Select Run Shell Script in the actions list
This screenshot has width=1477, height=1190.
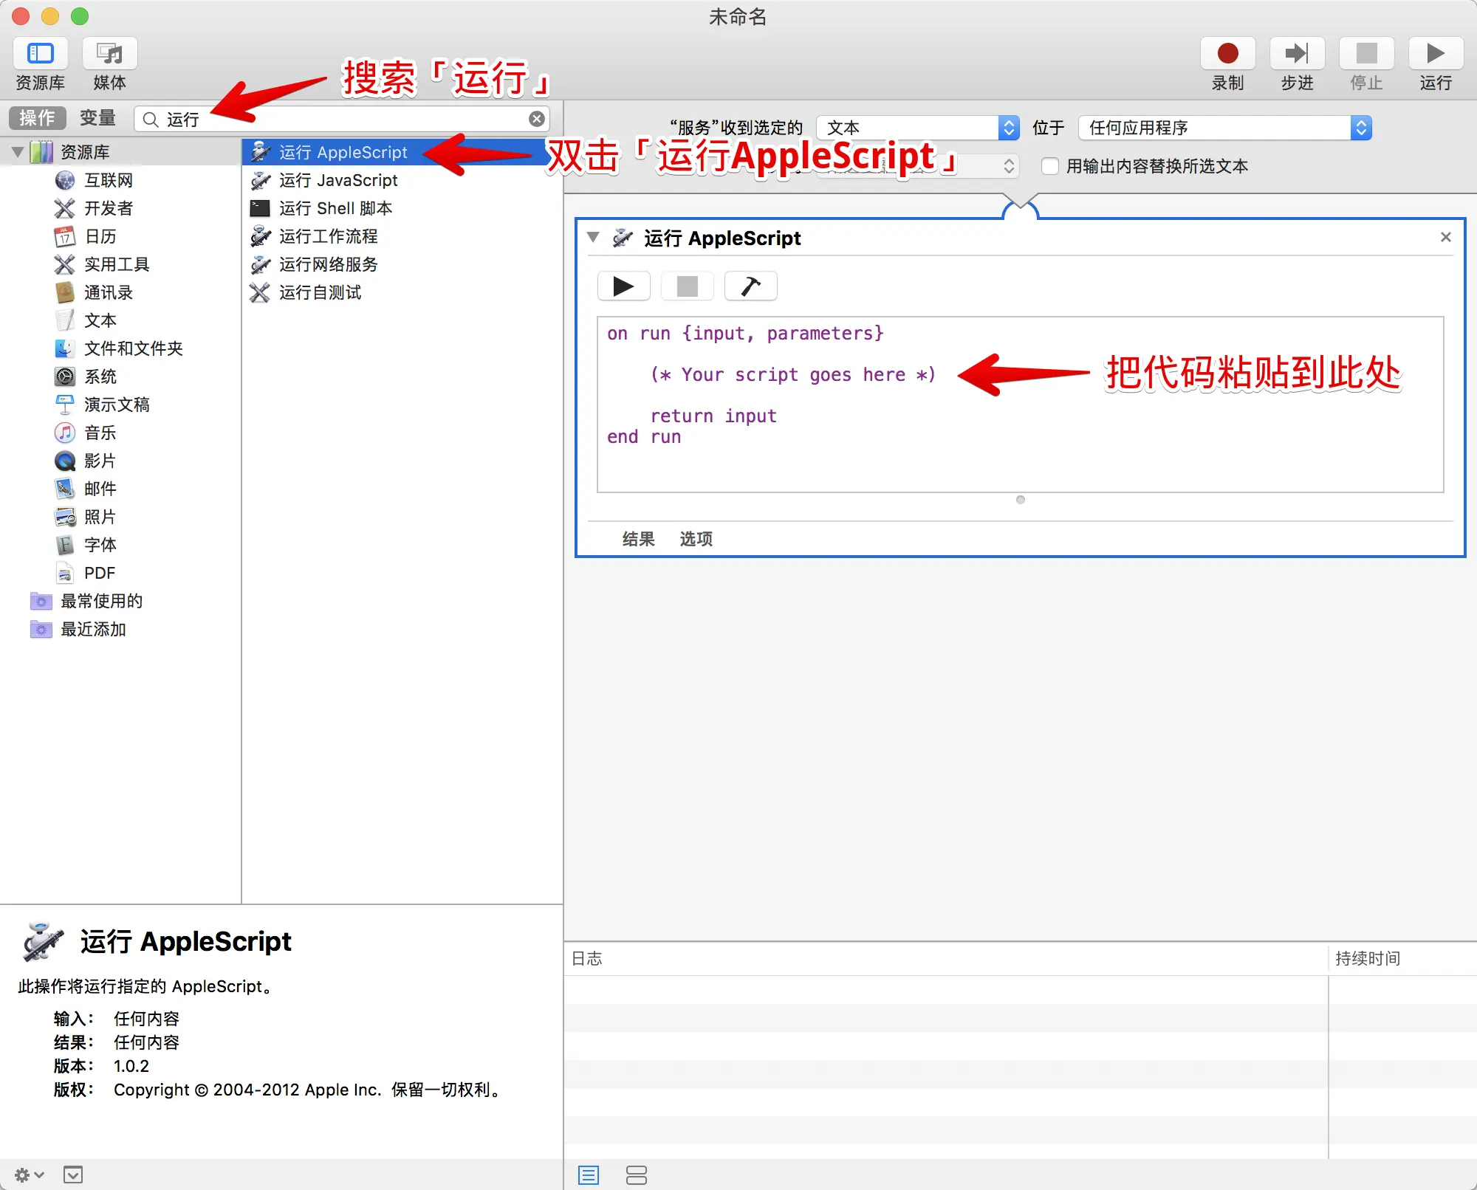(x=335, y=209)
